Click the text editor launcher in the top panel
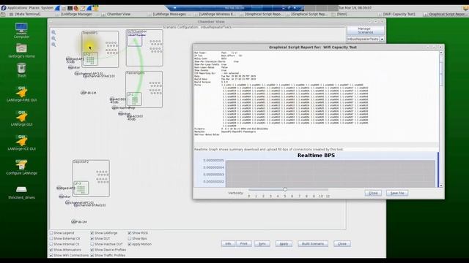Image resolution: width=469 pixels, height=263 pixels. tap(82, 8)
